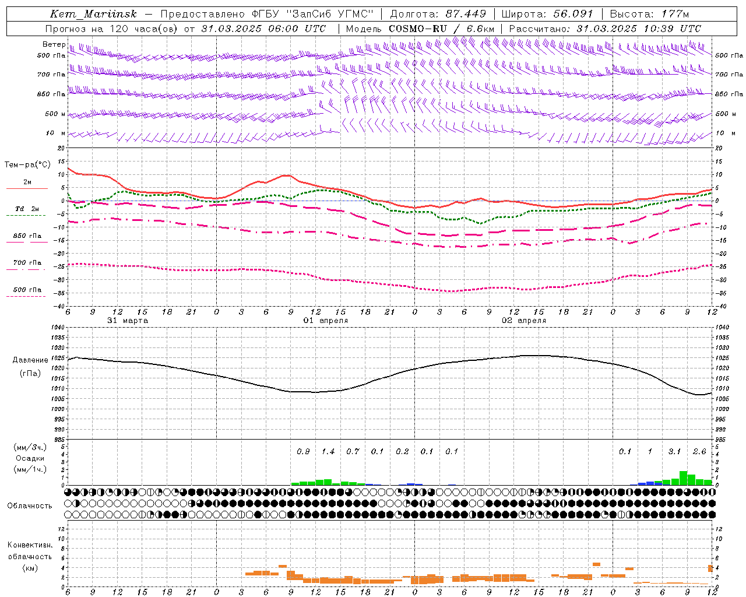This screenshot has width=746, height=597.
Task: Click the '(мм/3ч.)' precipitation unit label
Action: [x=30, y=447]
